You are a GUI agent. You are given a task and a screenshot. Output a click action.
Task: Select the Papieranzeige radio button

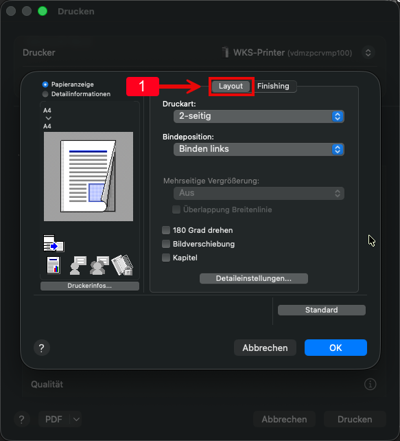45,84
